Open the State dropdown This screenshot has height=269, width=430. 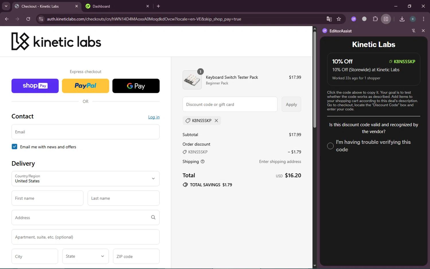(85, 256)
